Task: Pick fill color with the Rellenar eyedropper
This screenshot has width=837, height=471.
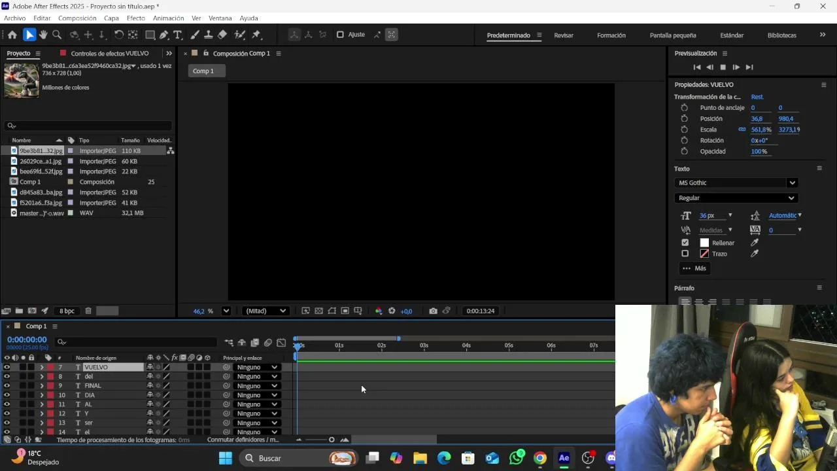Action: click(755, 243)
